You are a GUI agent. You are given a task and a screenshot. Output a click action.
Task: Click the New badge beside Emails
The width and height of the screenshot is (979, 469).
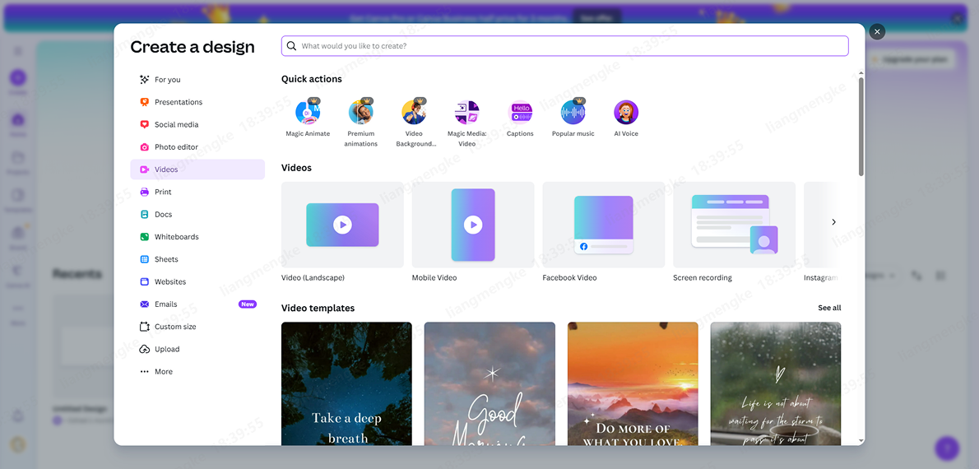(248, 304)
